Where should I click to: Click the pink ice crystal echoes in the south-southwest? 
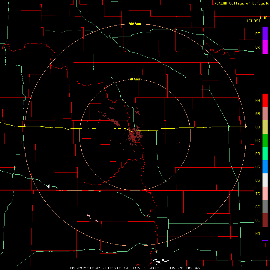pos(93,218)
